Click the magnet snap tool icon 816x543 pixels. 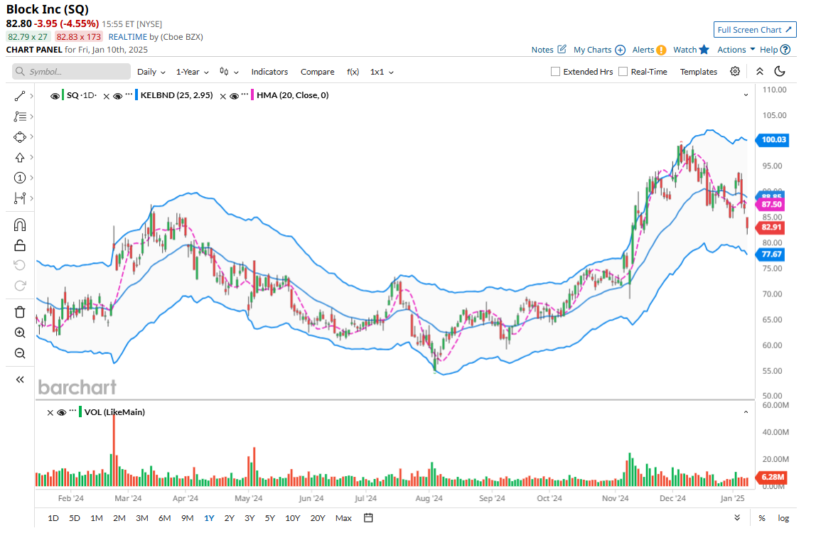tap(20, 225)
